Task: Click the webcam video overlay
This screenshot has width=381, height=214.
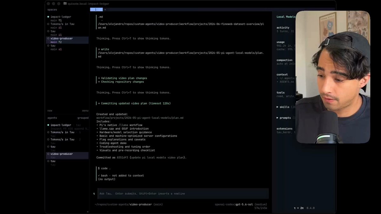Action: [x=333, y=77]
